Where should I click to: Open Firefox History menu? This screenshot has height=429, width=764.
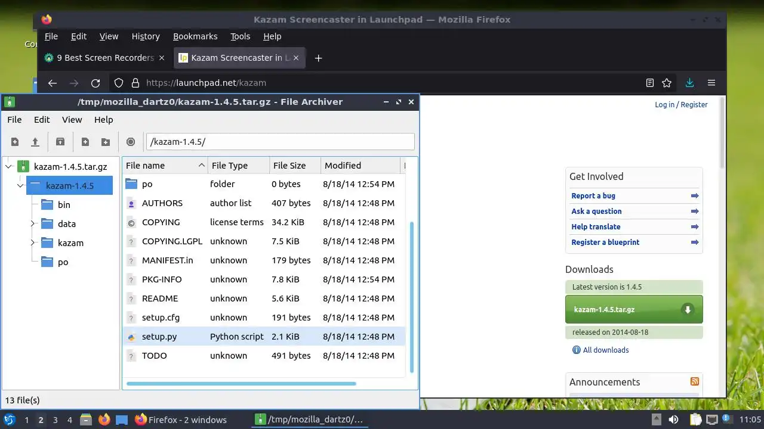(x=146, y=36)
